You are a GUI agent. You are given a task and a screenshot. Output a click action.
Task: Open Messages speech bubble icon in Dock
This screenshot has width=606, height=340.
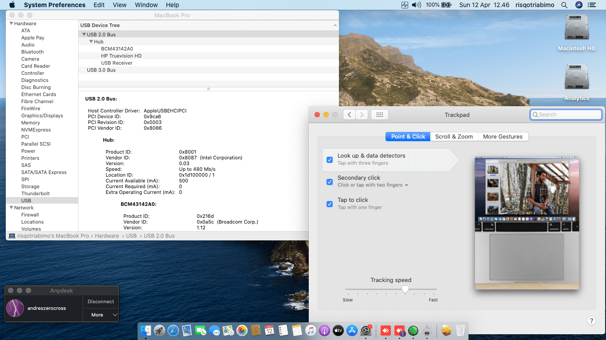(x=214, y=330)
